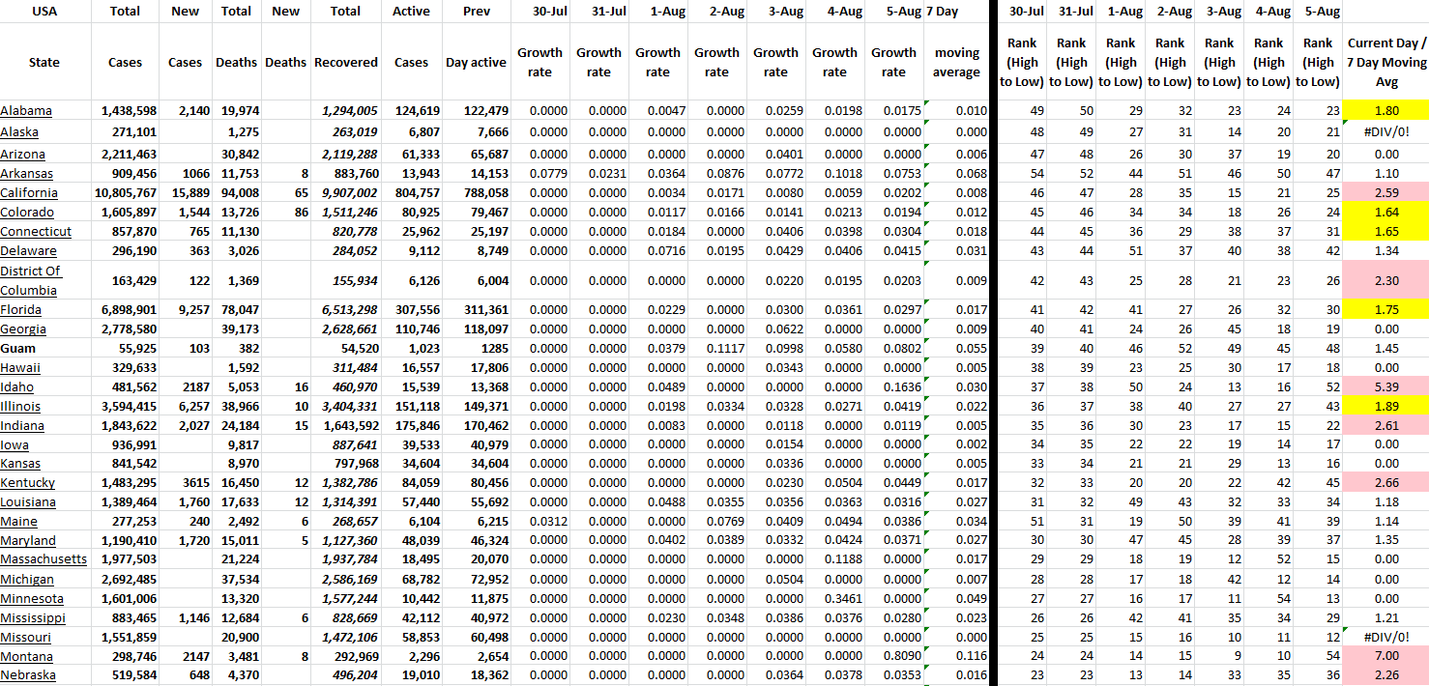Click the USA header cell
The width and height of the screenshot is (1429, 686).
[x=44, y=12]
